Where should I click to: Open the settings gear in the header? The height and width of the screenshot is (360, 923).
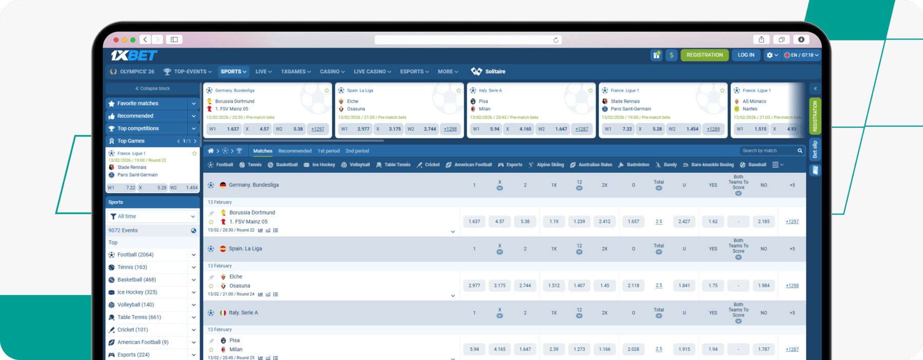coord(770,55)
